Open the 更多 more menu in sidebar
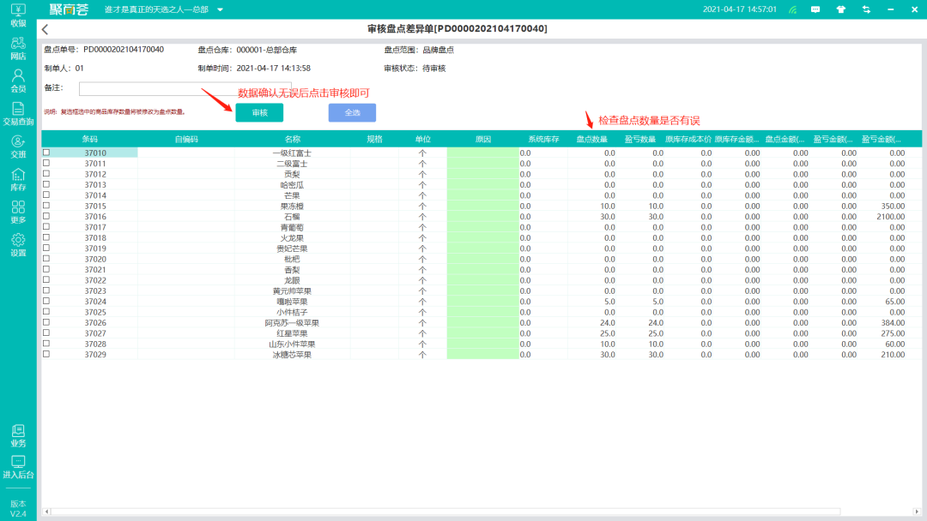This screenshot has width=927, height=521. pyautogui.click(x=18, y=212)
